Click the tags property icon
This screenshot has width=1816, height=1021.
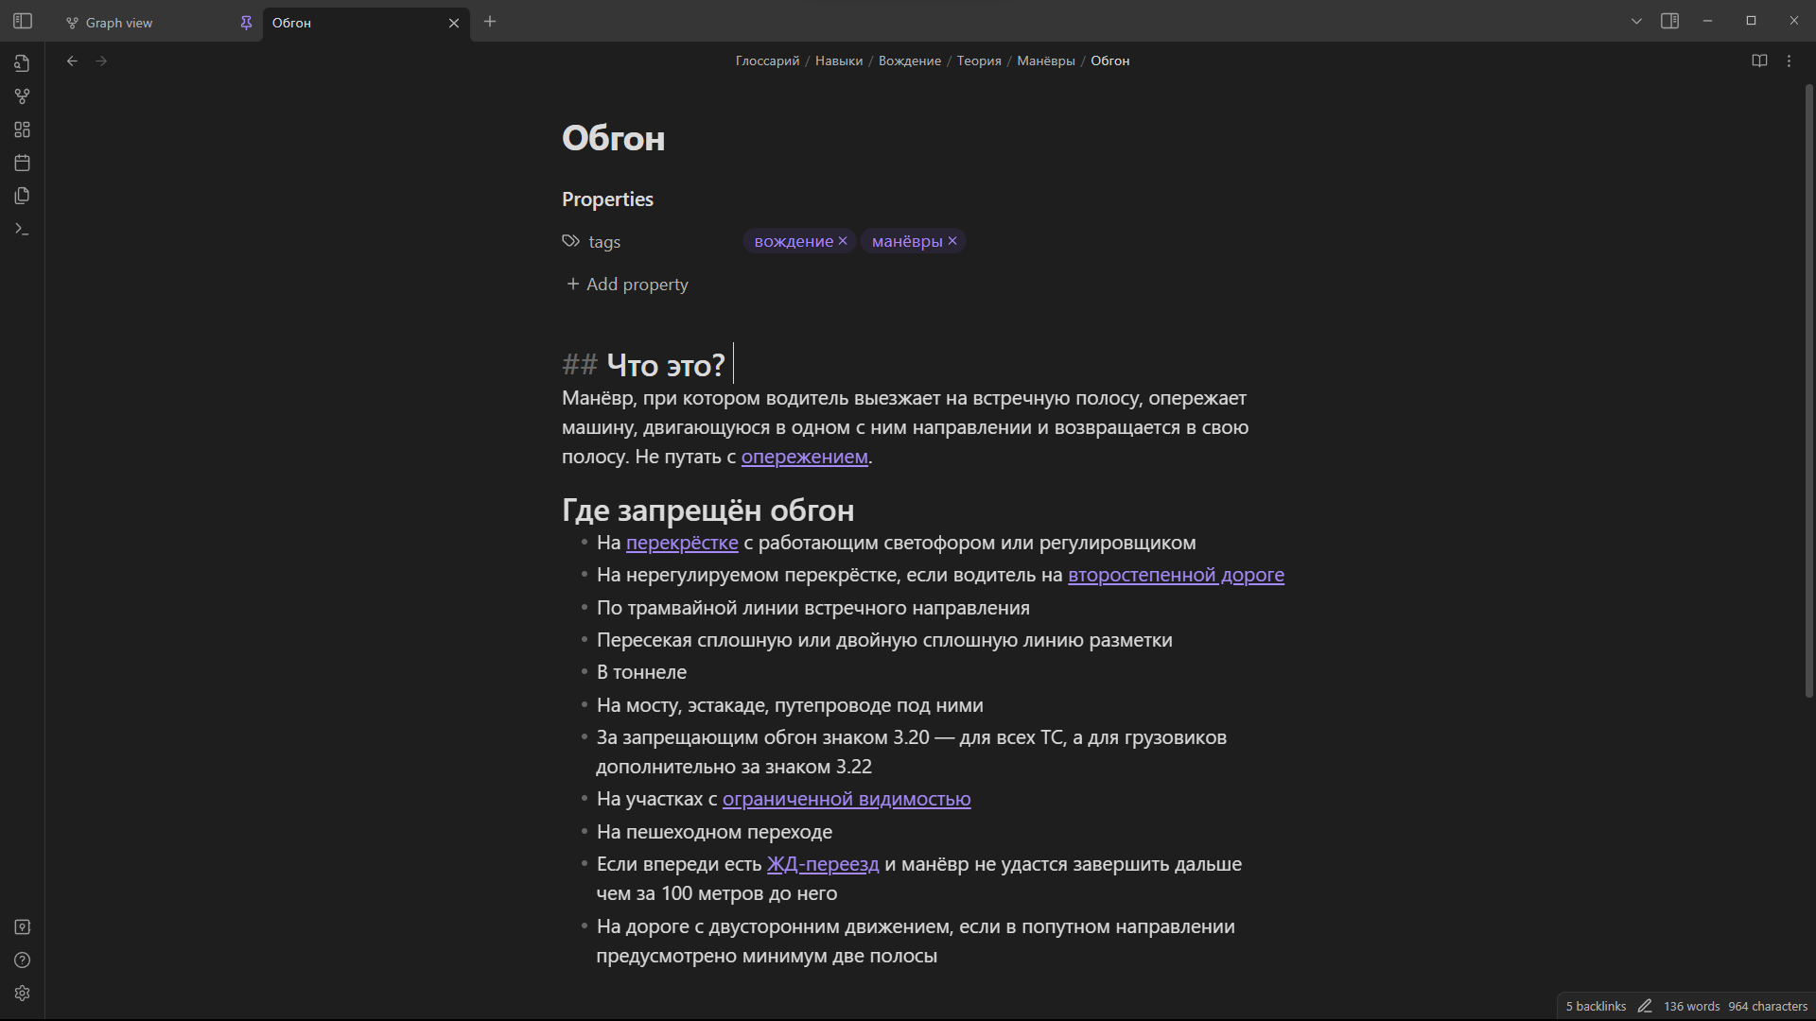coord(570,241)
